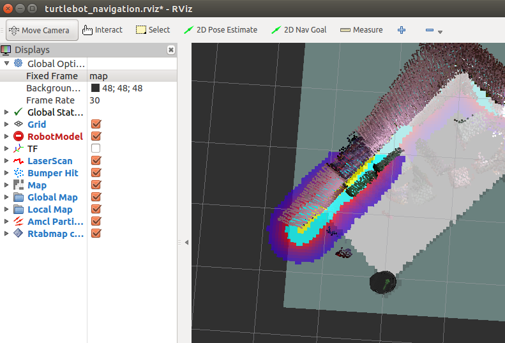This screenshot has width=505, height=343.
Task: Edit the Fixed Frame value field
Action: click(x=131, y=76)
